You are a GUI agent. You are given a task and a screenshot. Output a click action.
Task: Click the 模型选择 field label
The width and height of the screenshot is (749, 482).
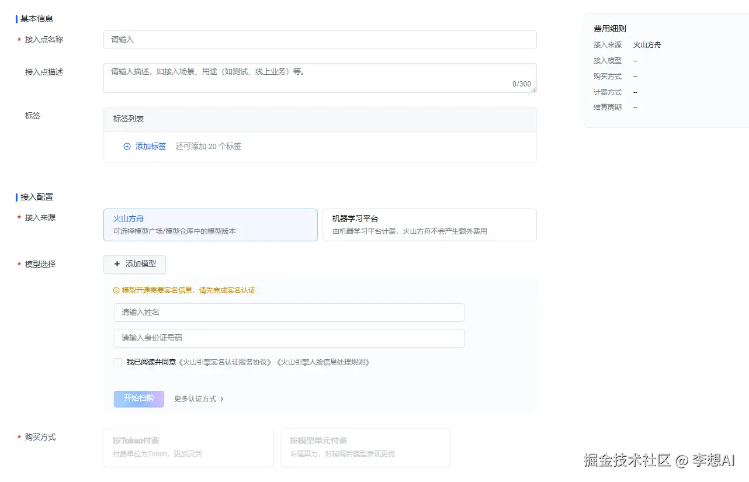[x=40, y=264]
